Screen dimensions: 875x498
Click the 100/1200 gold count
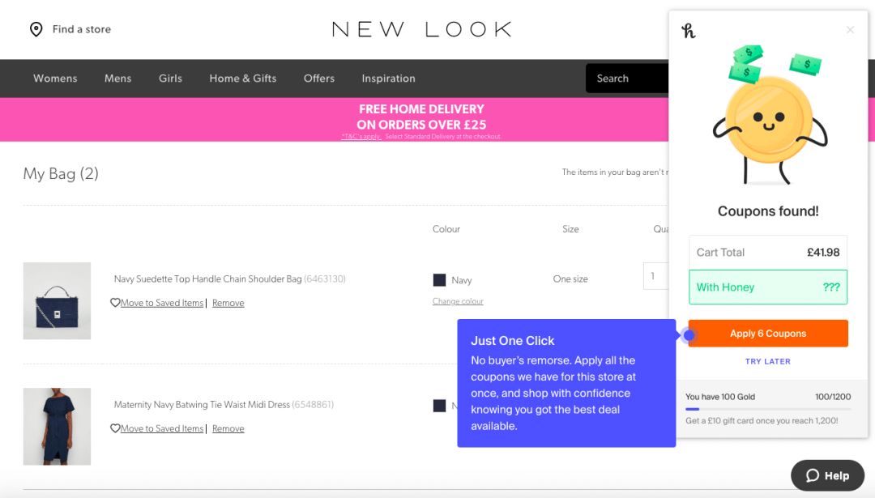(x=833, y=397)
